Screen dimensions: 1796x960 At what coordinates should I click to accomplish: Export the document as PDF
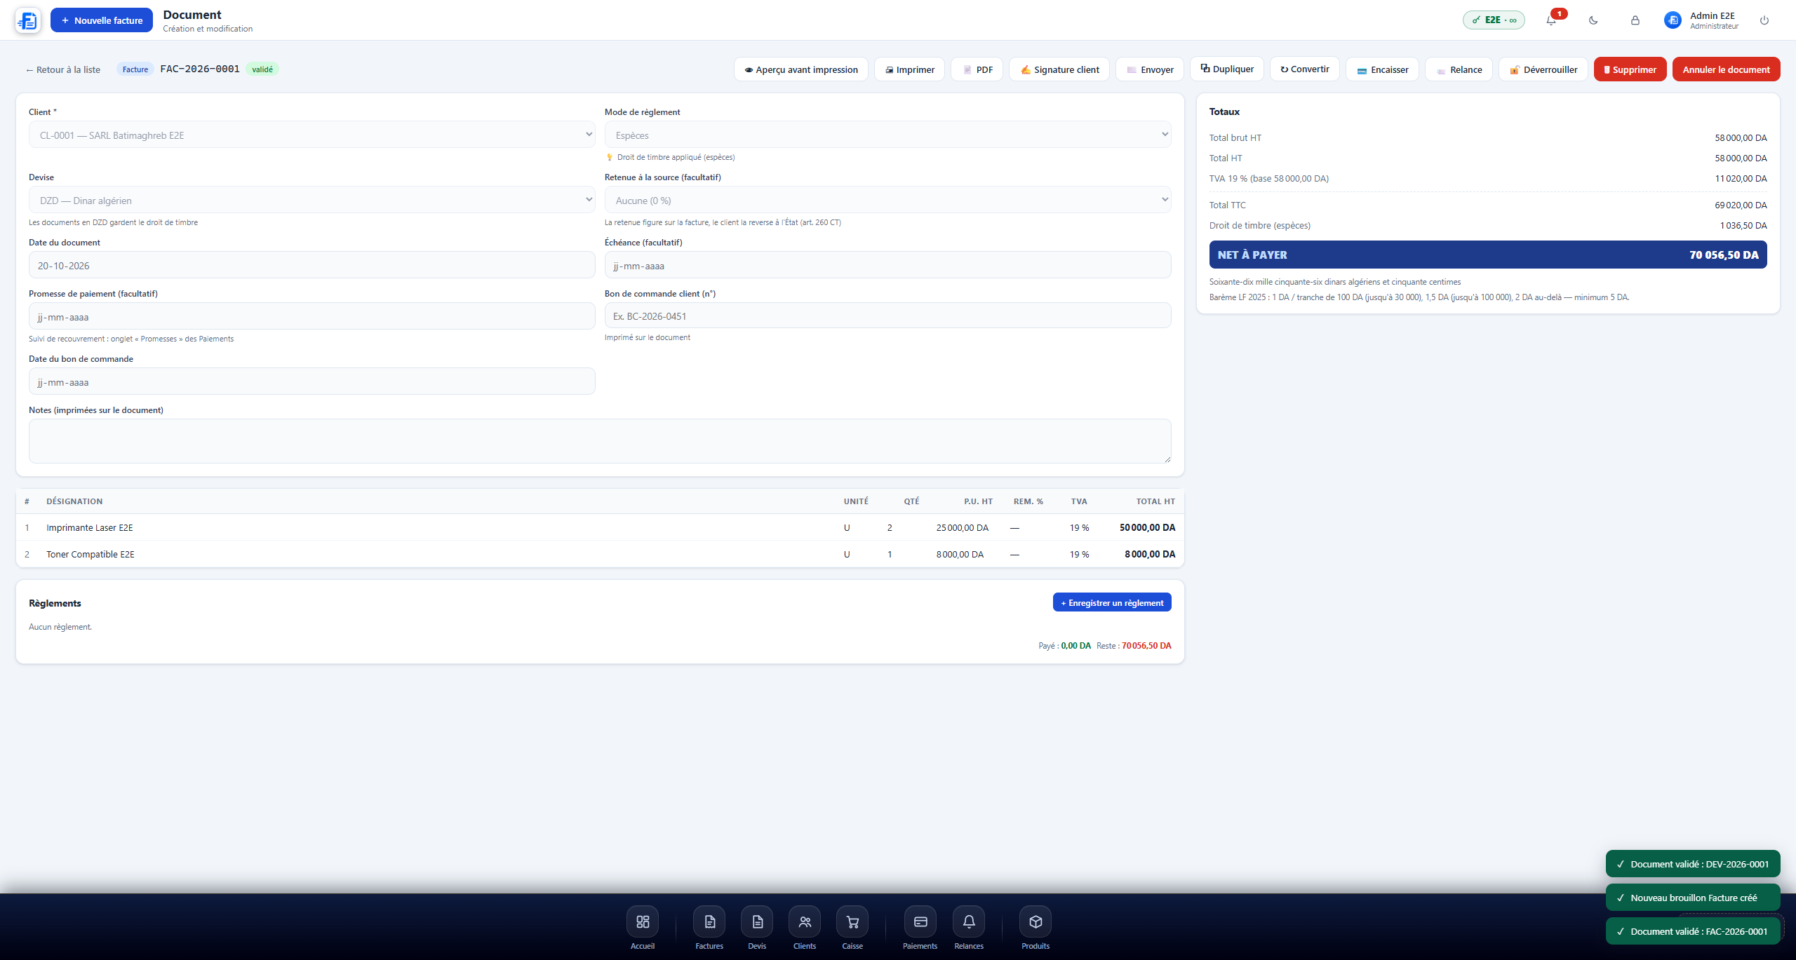[x=977, y=69]
